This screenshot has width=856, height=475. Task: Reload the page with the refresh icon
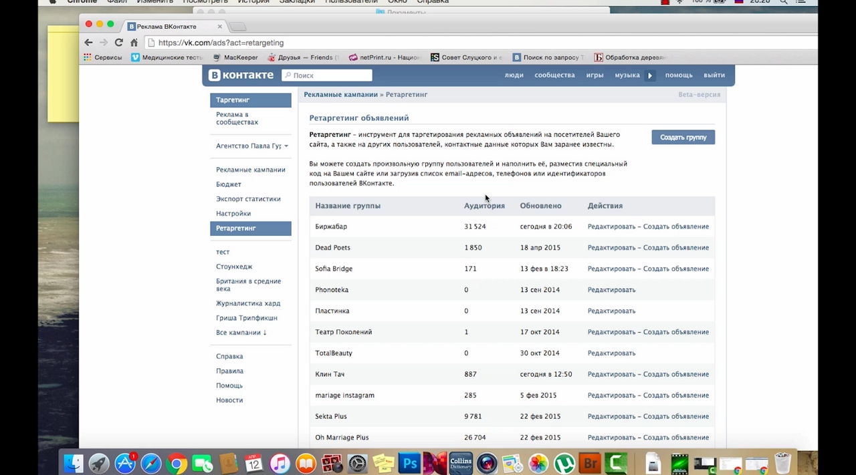118,42
